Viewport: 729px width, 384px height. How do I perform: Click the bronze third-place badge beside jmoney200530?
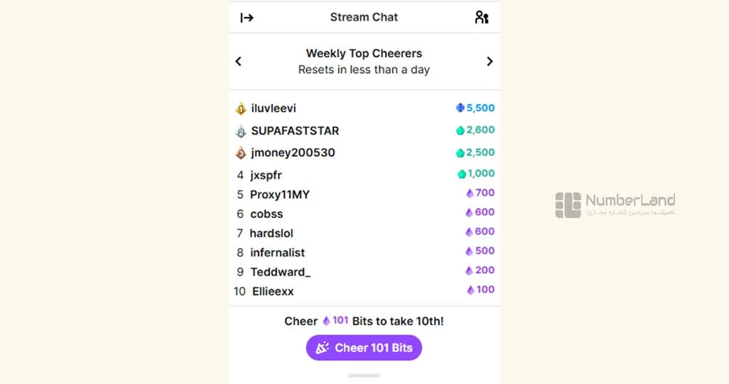(241, 152)
